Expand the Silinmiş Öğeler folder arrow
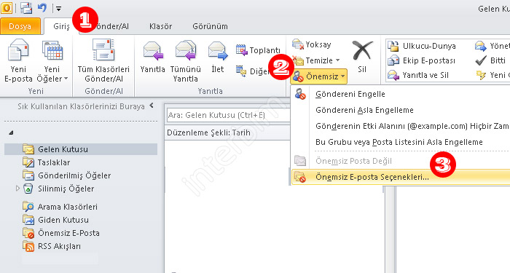This screenshot has height=273, width=510. (17, 188)
